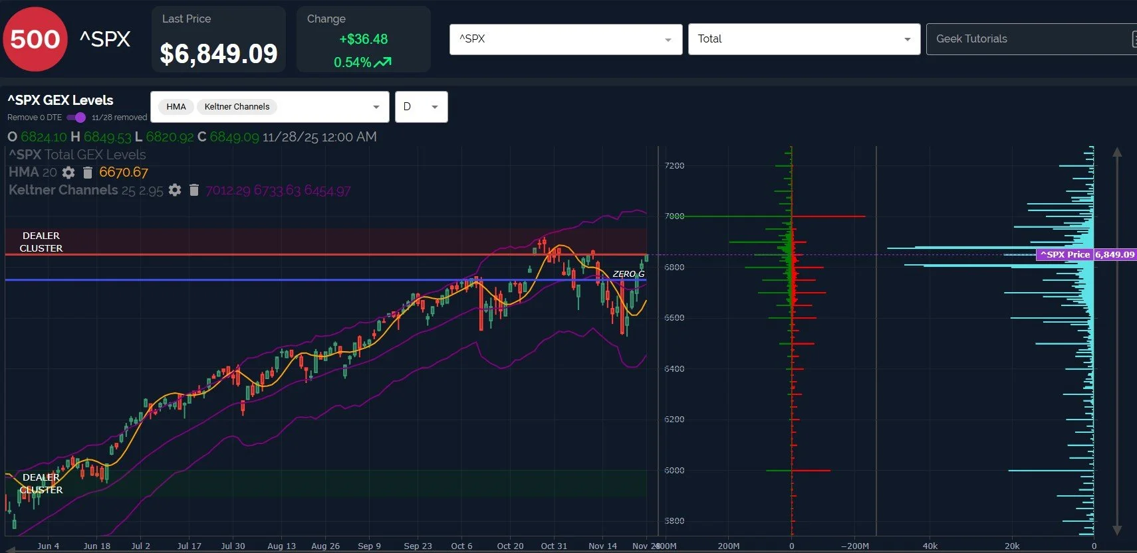Open the Total expiration dropdown
Image resolution: width=1137 pixels, height=553 pixels.
(804, 39)
